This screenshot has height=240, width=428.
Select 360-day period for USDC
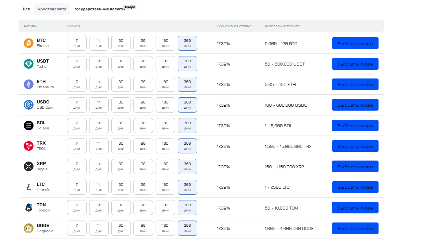point(187,105)
